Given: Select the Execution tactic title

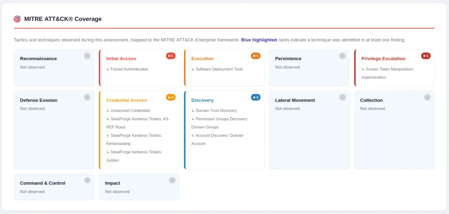Looking at the screenshot, I should pyautogui.click(x=203, y=59).
